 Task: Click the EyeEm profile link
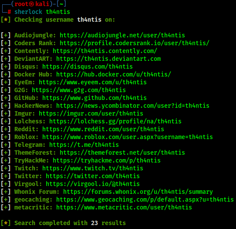(93, 82)
